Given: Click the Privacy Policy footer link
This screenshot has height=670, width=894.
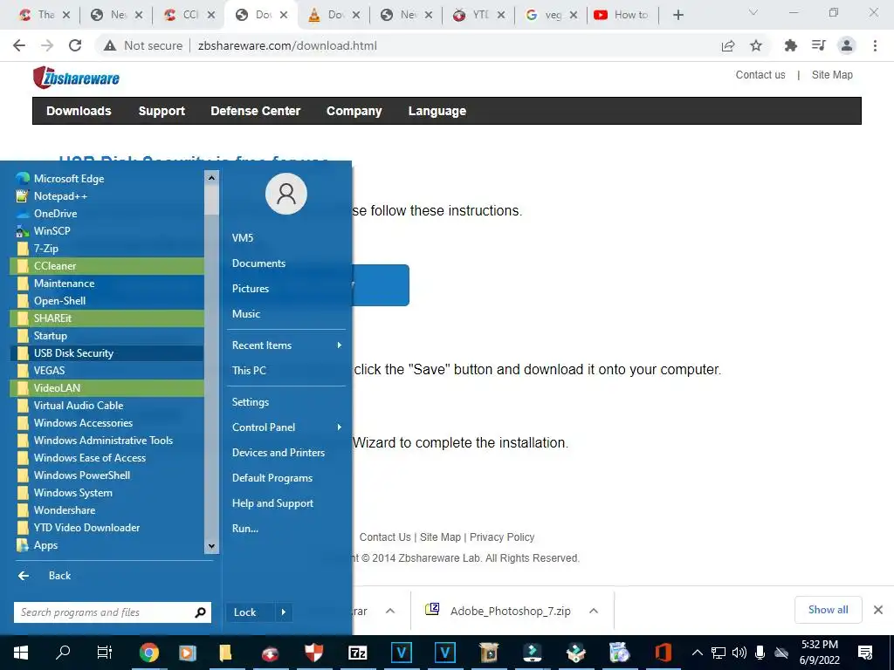Looking at the screenshot, I should coord(502,537).
